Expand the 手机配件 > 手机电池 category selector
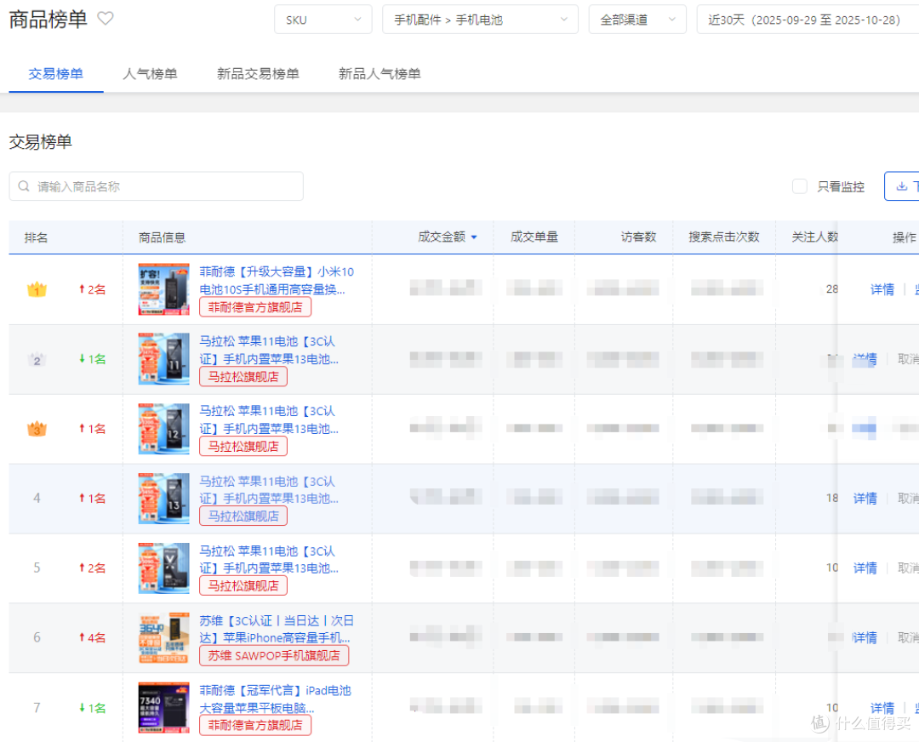Screen dimensions: 919x742 click(x=480, y=20)
